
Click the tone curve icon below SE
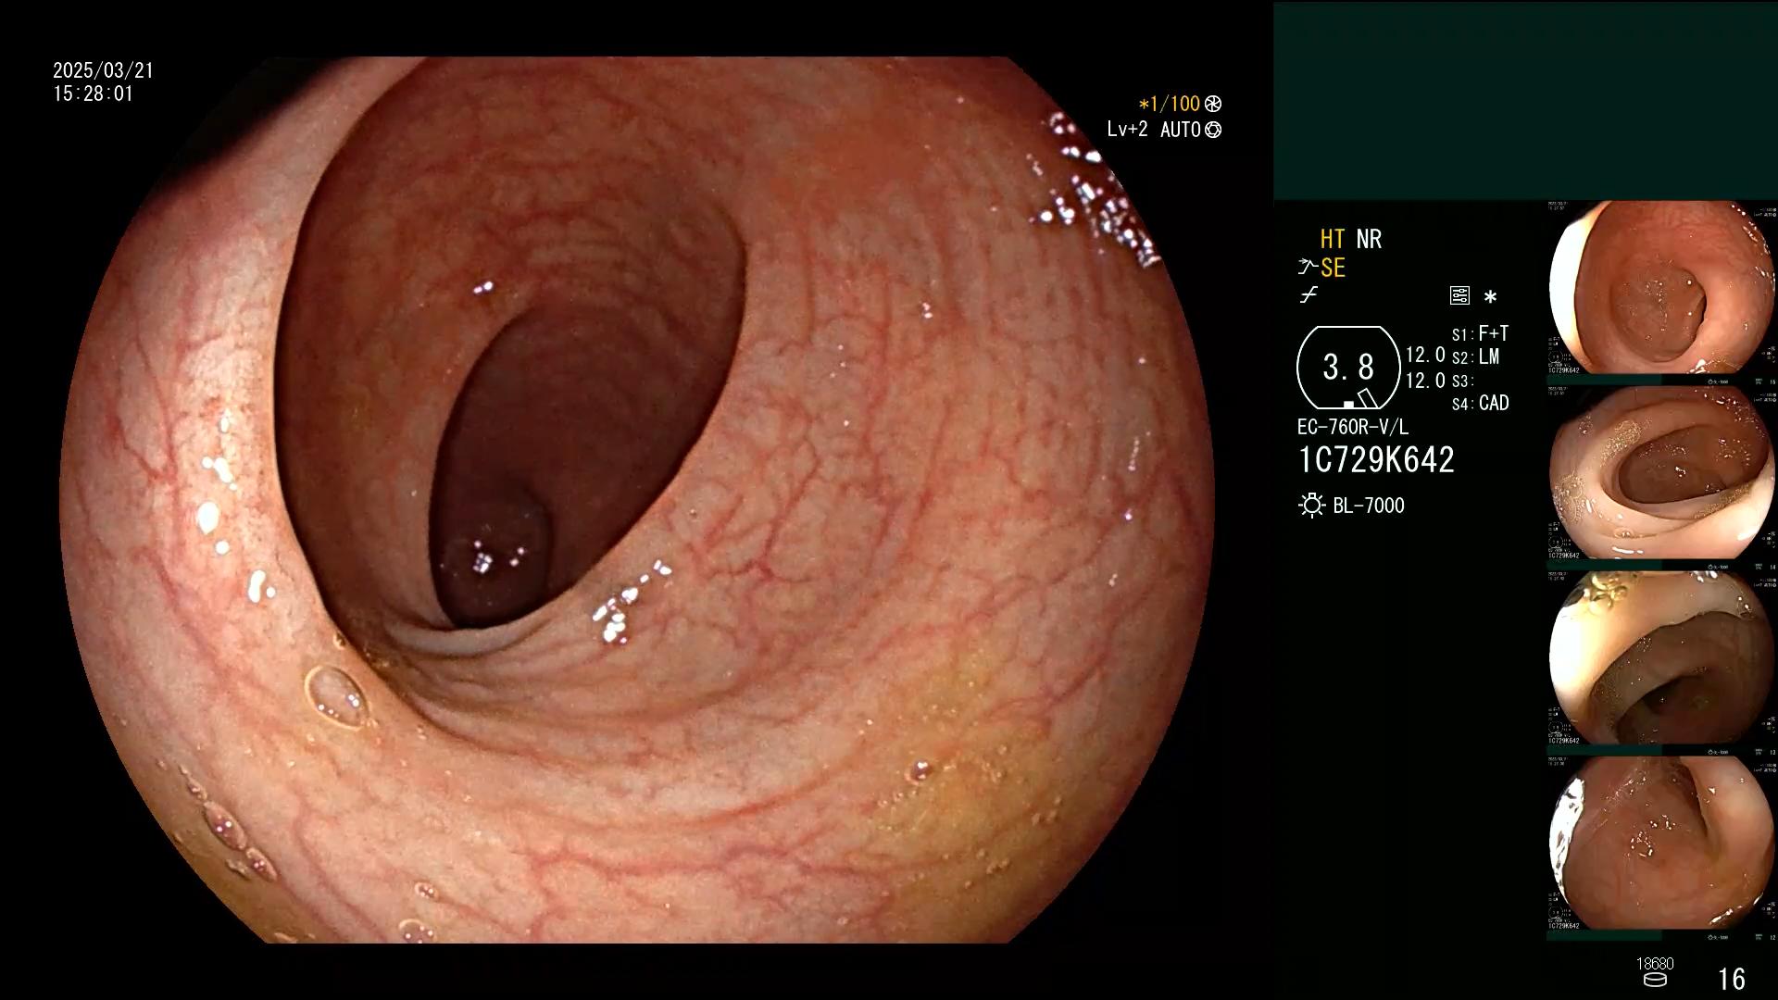(x=1308, y=296)
